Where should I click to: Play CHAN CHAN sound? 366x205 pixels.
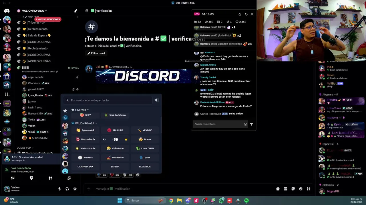145,148
